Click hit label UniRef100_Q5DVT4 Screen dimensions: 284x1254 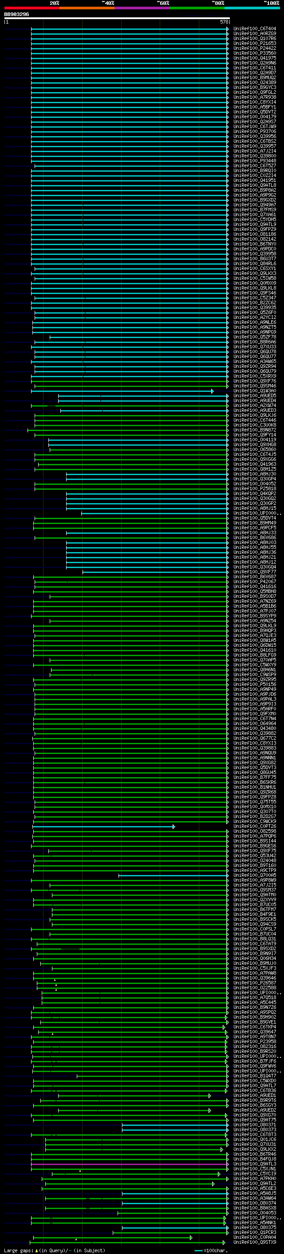(254, 518)
